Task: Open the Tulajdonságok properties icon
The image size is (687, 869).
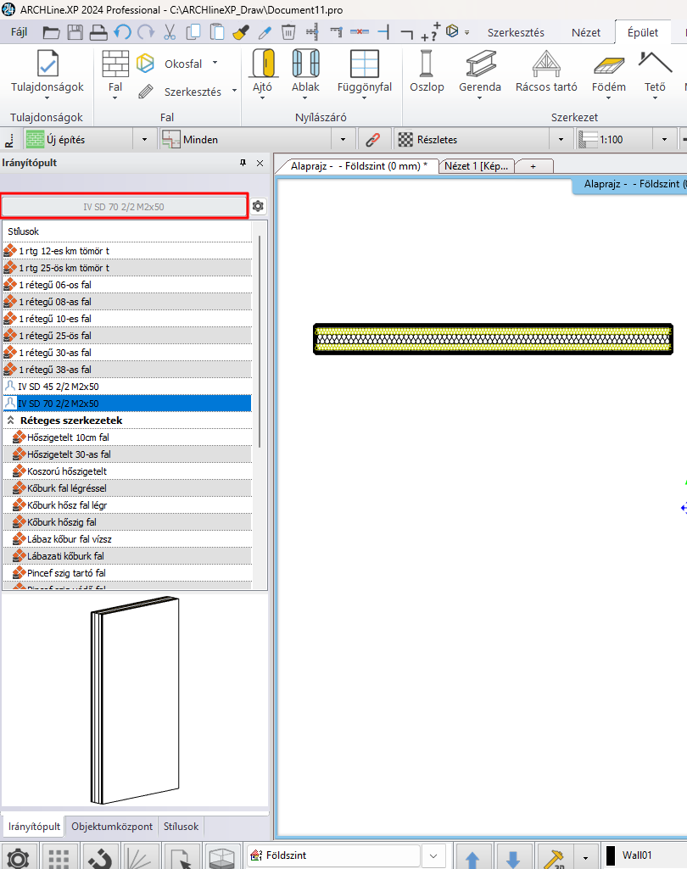Action: 47,66
